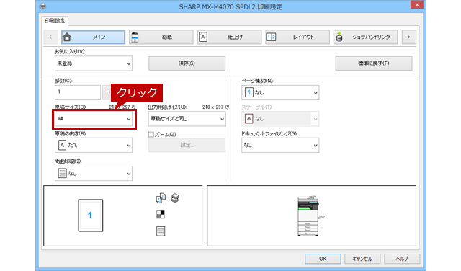Screen dimensions: 461x271
Task: Open the 両面印刷 duplex dropdown
Action: [94, 173]
